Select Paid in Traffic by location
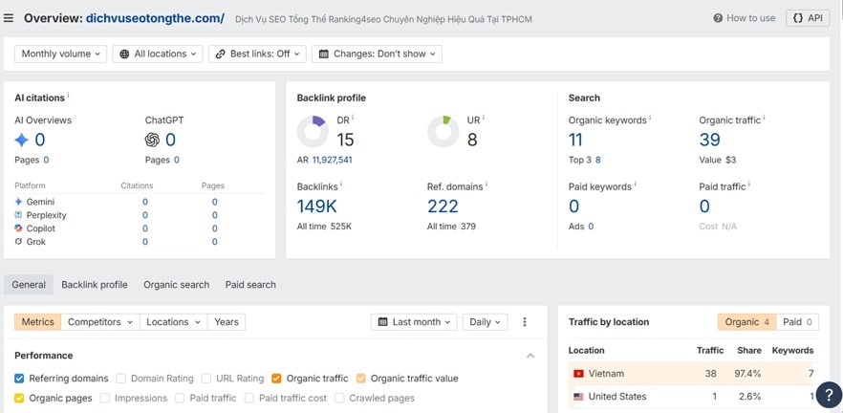This screenshot has height=413, width=843. (798, 322)
